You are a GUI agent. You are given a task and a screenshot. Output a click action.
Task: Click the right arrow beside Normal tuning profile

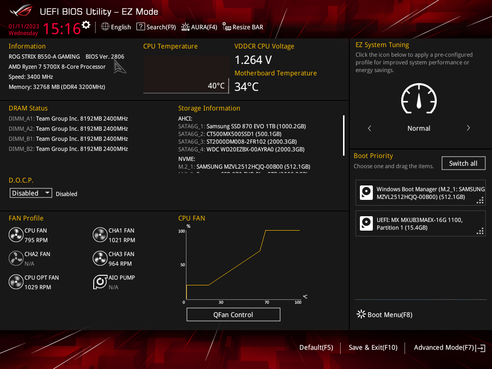[x=468, y=128]
